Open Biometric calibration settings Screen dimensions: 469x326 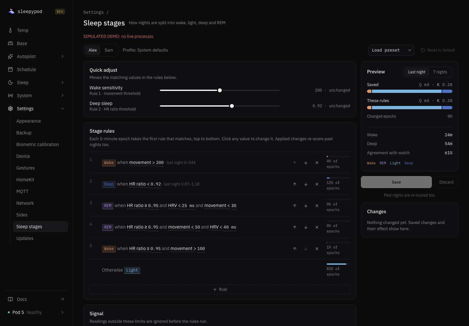40,144
